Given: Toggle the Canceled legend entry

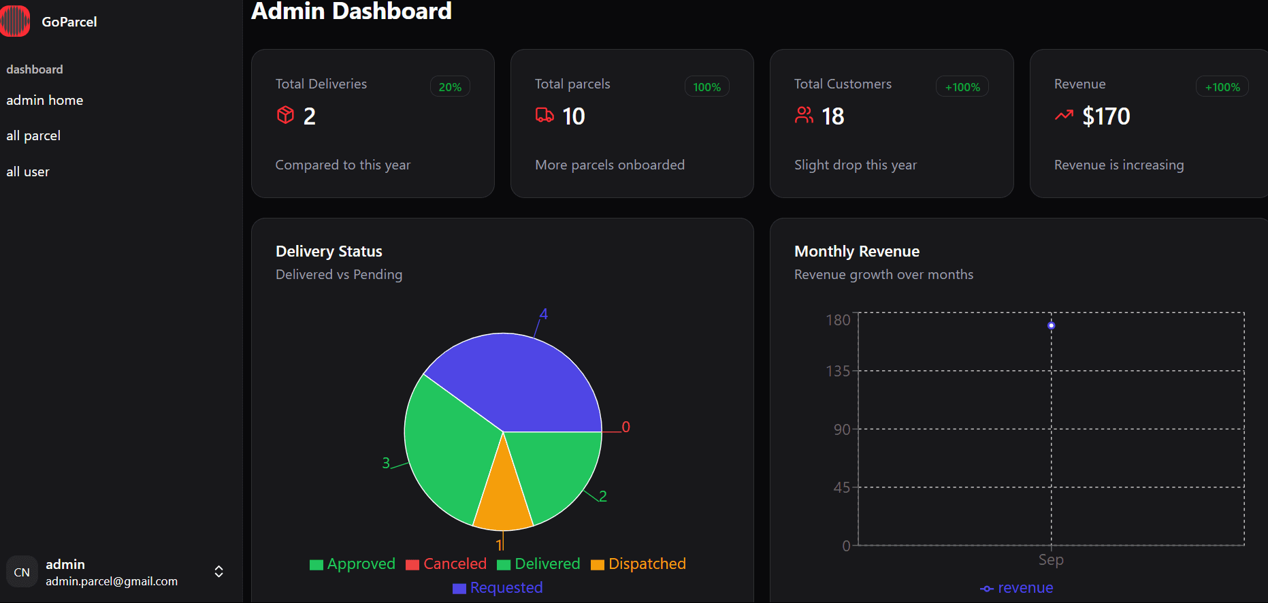Looking at the screenshot, I should coord(446,564).
